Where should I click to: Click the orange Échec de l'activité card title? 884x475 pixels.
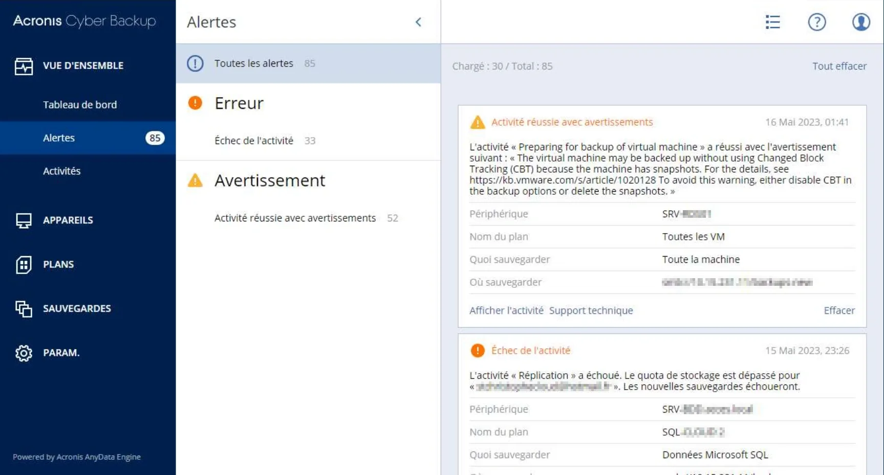click(x=531, y=350)
